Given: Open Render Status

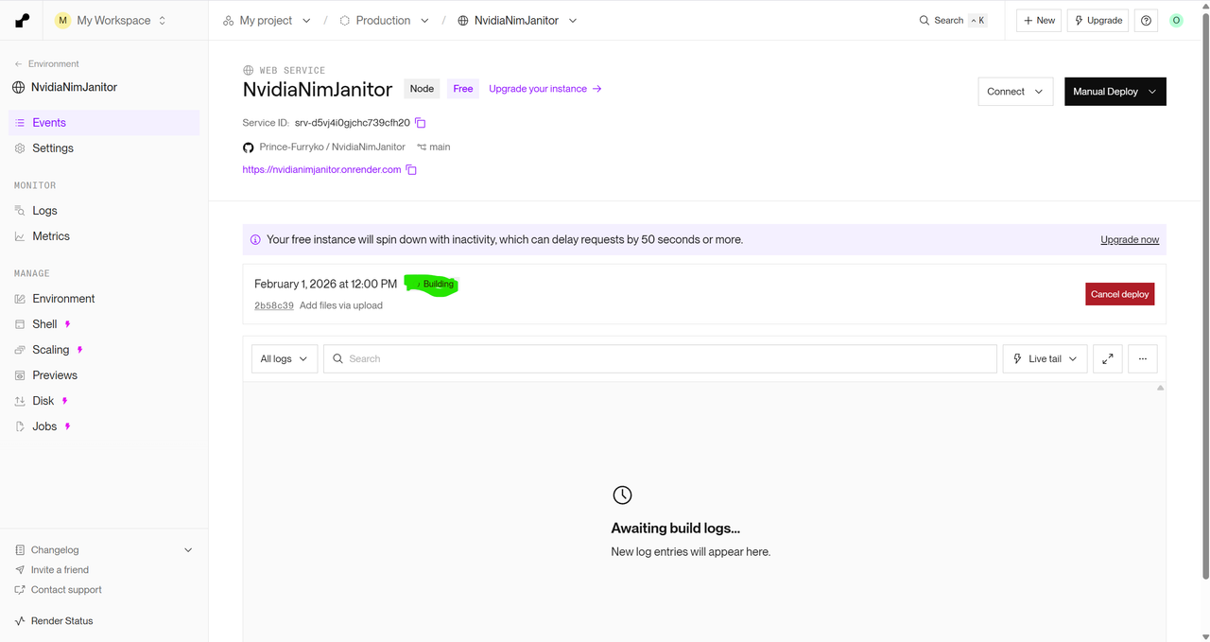Looking at the screenshot, I should (54, 621).
